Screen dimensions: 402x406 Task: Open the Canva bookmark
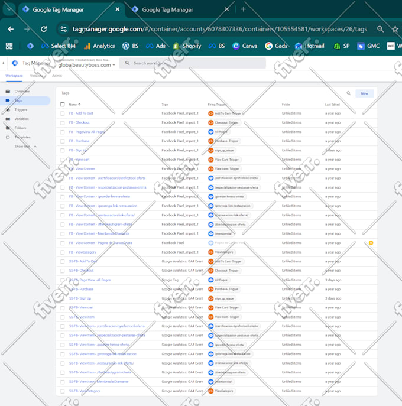click(245, 46)
